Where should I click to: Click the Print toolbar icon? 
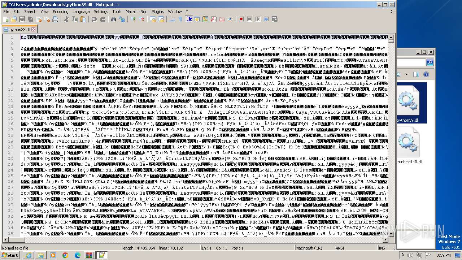55,19
